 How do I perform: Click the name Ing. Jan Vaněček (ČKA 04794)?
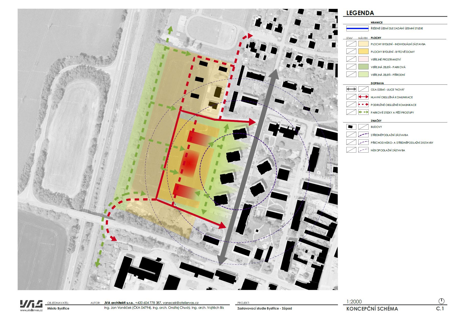(128, 308)
